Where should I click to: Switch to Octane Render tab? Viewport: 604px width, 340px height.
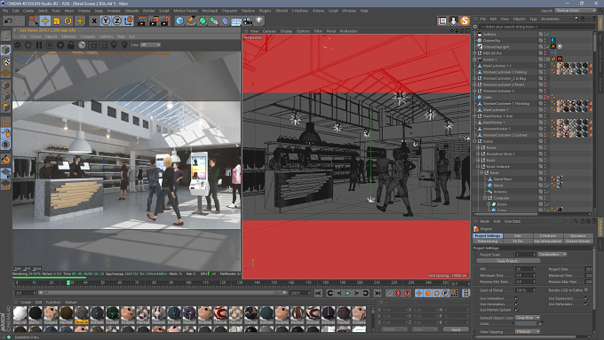point(578,241)
